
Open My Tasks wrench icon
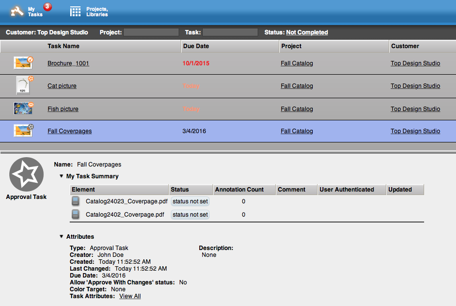[x=17, y=11]
